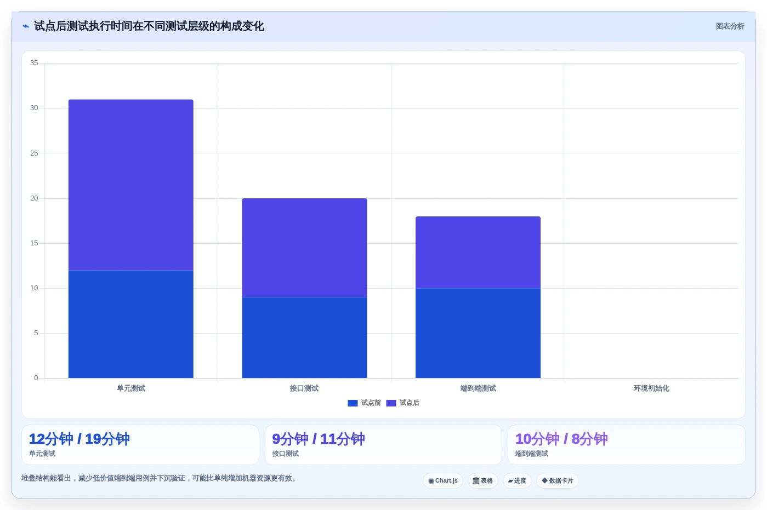Click the blue 试点前 legend color box
Image resolution: width=767 pixels, height=510 pixels.
click(x=353, y=403)
